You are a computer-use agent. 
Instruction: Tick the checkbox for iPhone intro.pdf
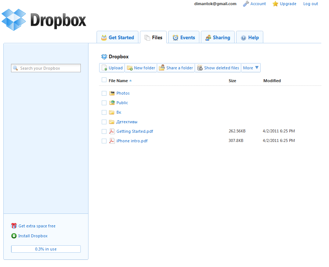point(104,141)
